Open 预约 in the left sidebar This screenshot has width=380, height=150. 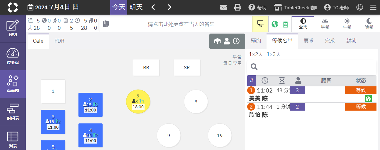point(13,28)
